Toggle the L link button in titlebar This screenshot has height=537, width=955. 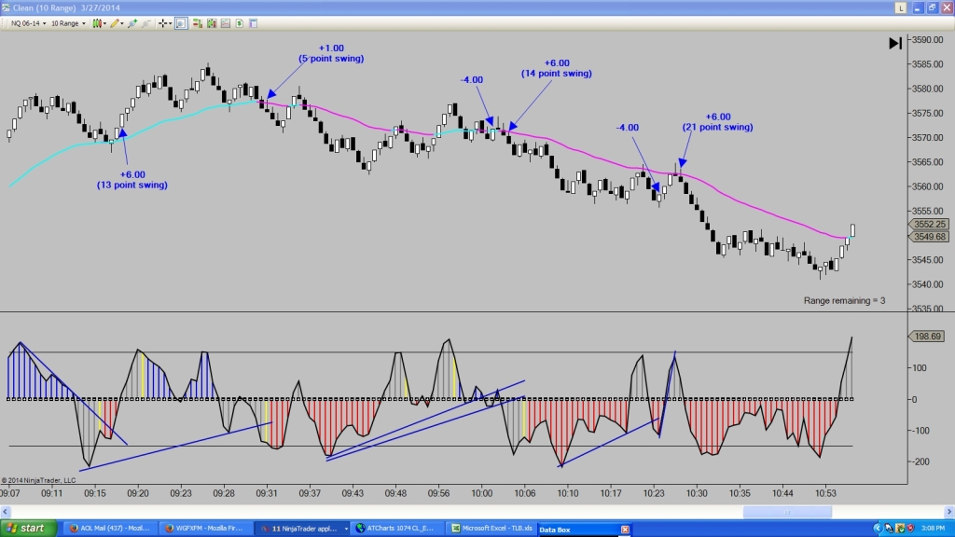[900, 7]
